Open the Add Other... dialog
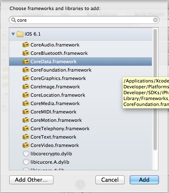Viewport: 169px width, 193px height. [x=31, y=180]
